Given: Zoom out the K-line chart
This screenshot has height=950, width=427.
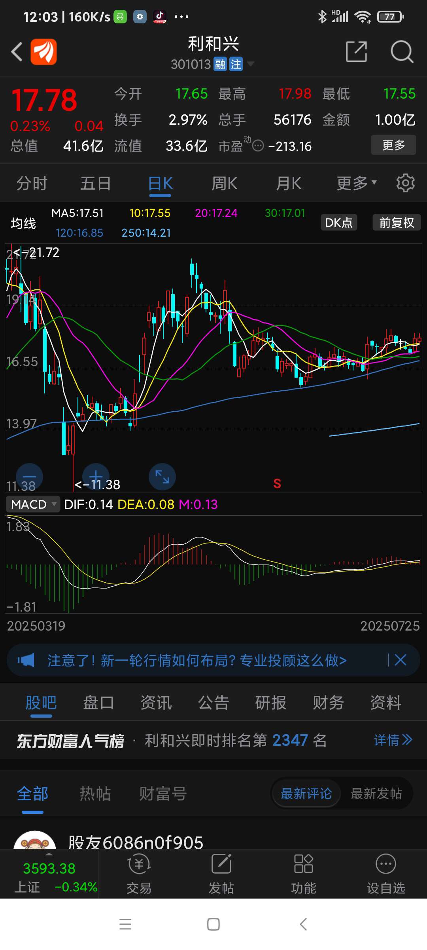Looking at the screenshot, I should (x=29, y=477).
